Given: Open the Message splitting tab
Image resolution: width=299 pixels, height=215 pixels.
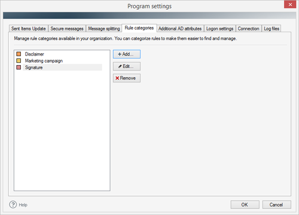Looking at the screenshot, I should tap(104, 29).
